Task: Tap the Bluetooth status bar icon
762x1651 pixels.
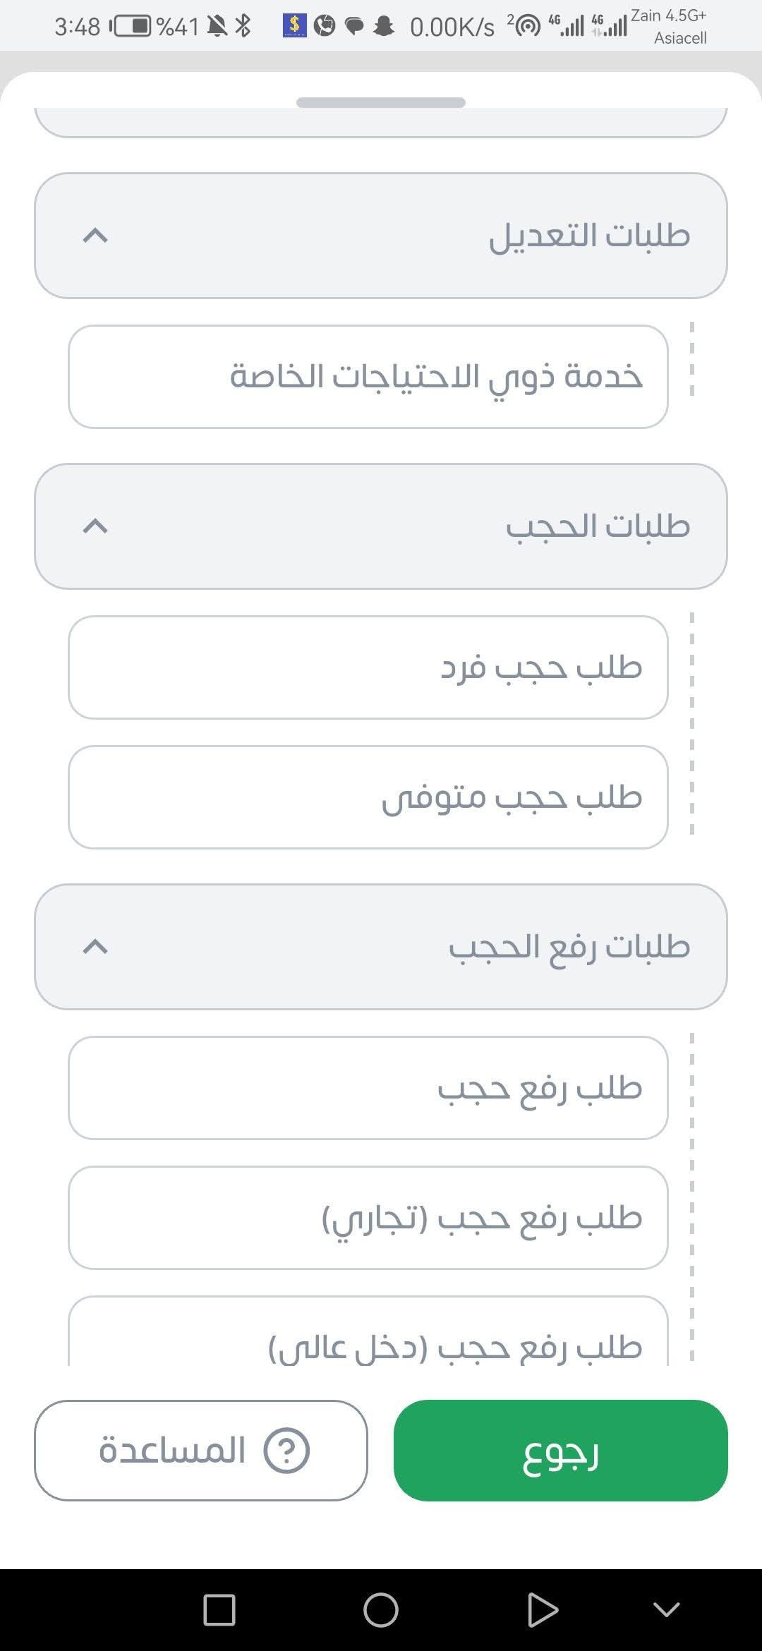Action: [x=243, y=26]
